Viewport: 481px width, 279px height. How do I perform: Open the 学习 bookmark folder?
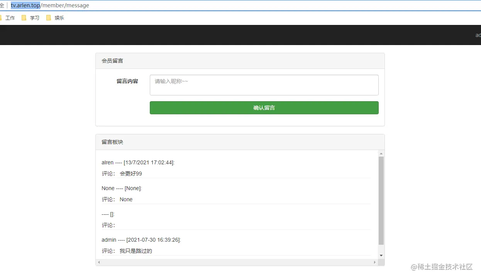pyautogui.click(x=30, y=18)
